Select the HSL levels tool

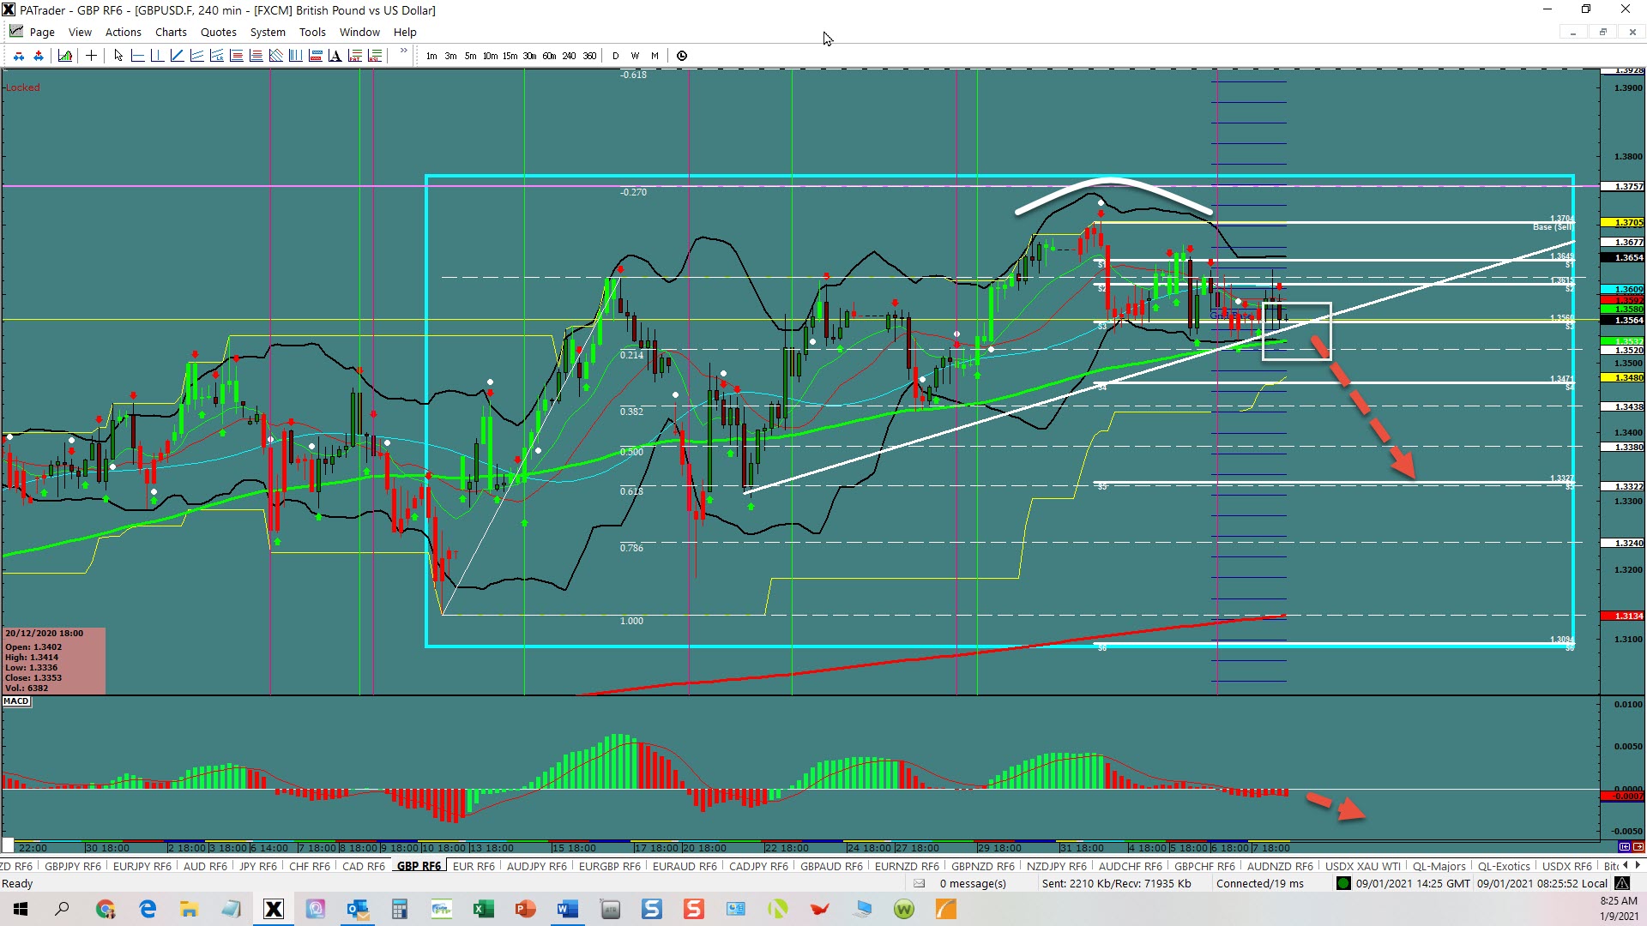tap(375, 56)
